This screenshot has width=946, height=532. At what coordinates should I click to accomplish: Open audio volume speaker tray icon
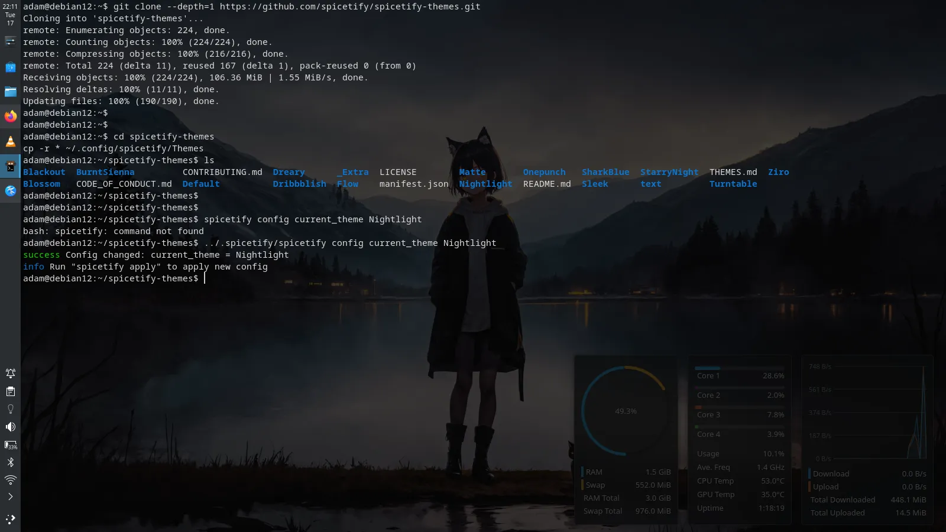click(x=10, y=427)
